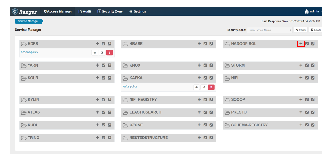334x166 pixels.
Task: Export the TRINO service type
Action: click(109, 138)
